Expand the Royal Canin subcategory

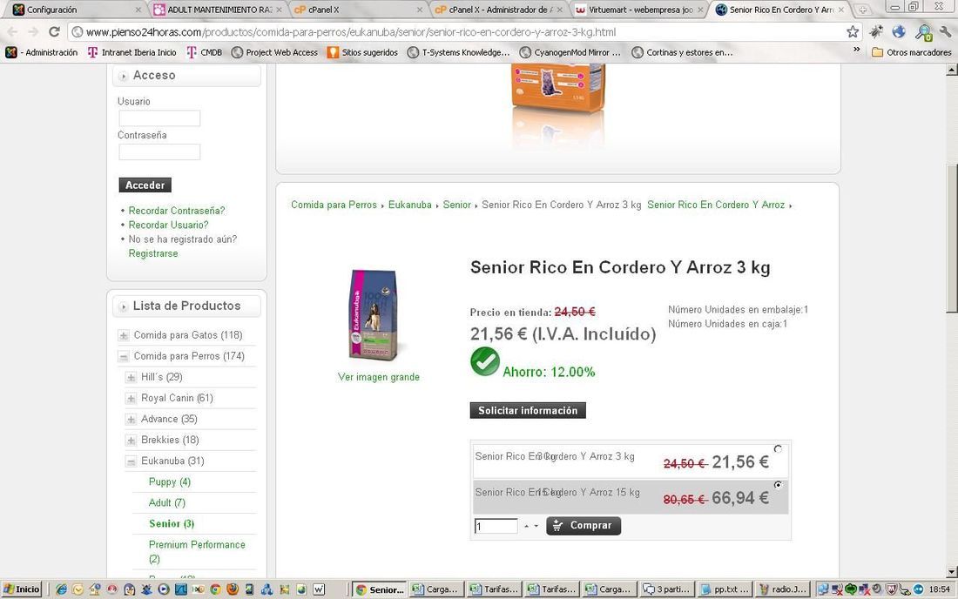pyautogui.click(x=131, y=398)
